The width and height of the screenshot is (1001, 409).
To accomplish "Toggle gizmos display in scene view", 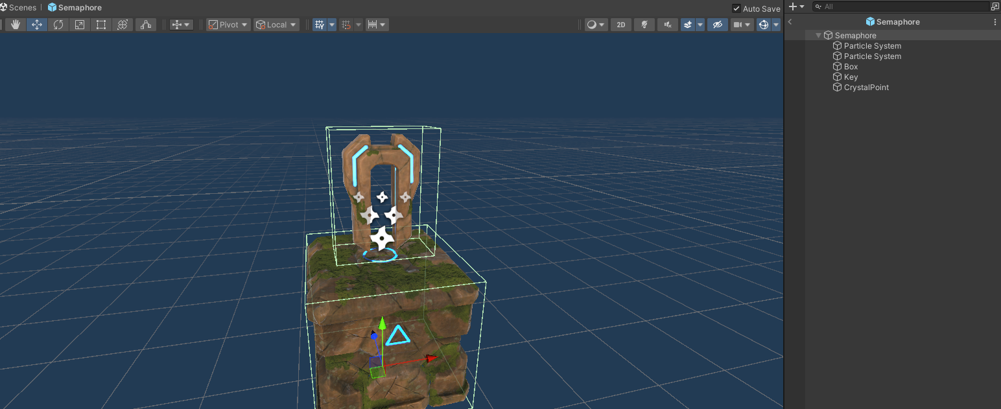I will coord(764,25).
